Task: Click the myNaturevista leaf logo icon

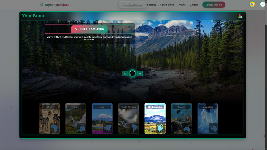Action: [42, 5]
